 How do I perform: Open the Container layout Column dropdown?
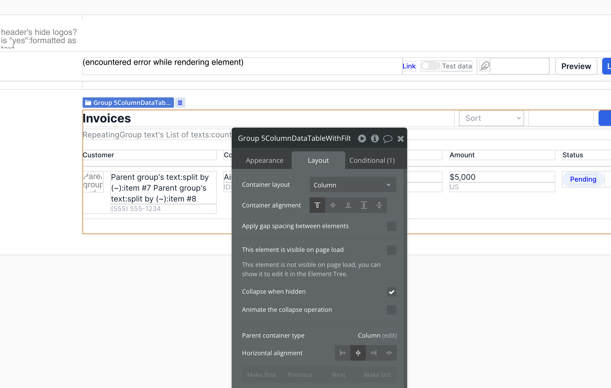click(352, 185)
